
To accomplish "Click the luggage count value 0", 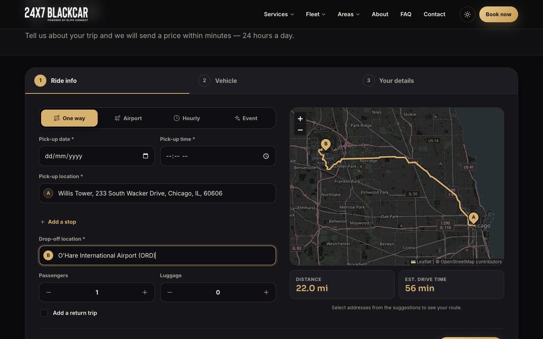I will [x=218, y=292].
